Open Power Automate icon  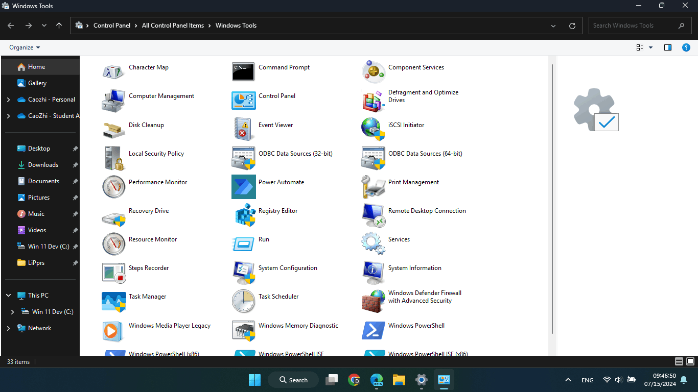click(243, 187)
